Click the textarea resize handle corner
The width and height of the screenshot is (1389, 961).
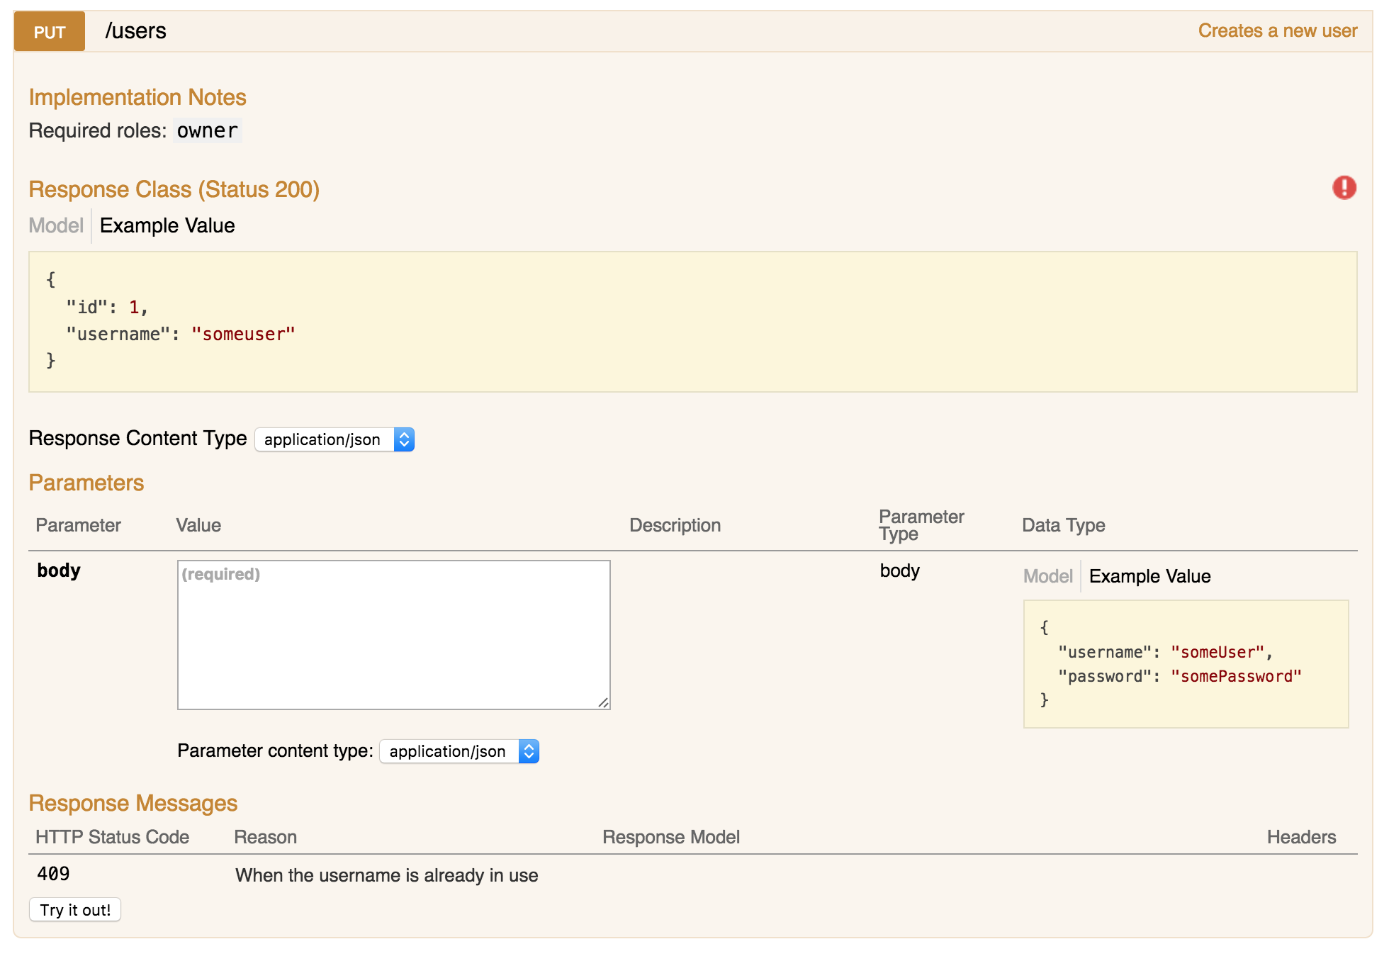tap(603, 702)
